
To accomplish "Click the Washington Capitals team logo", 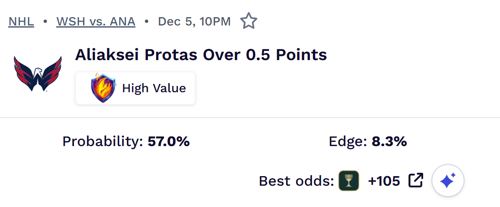I will coord(38,74).
